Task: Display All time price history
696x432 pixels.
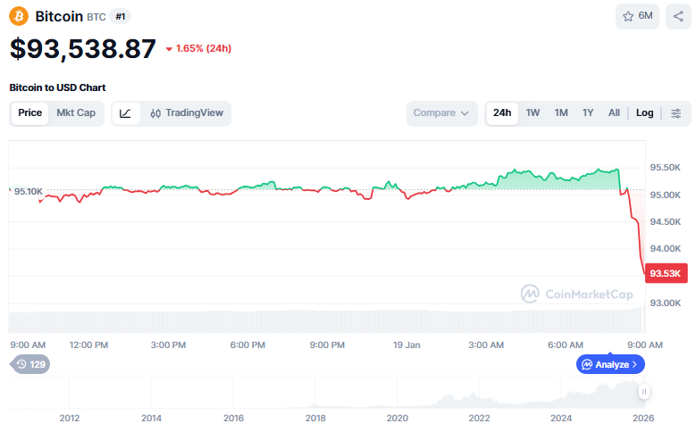Action: (614, 113)
